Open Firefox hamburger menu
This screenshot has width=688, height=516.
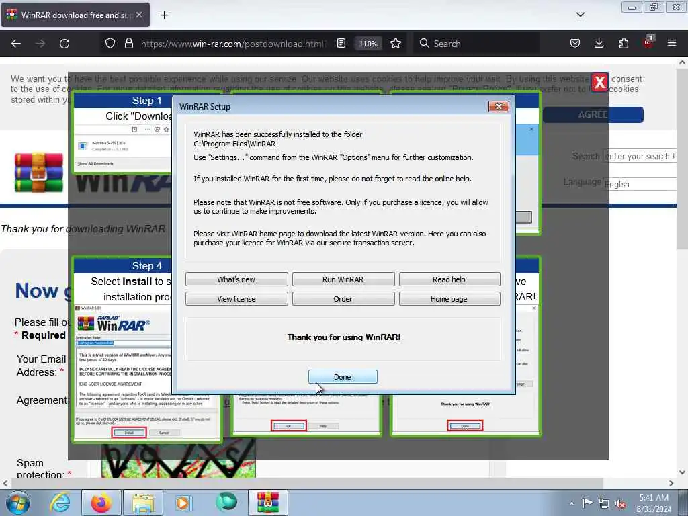coord(672,44)
